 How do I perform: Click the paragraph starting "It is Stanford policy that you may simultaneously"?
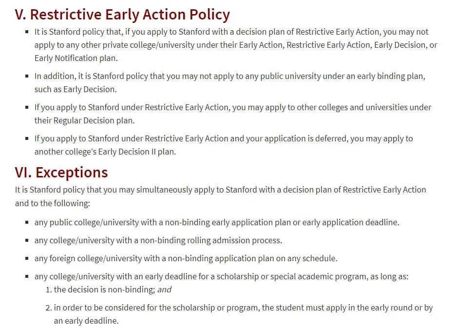coord(220,190)
